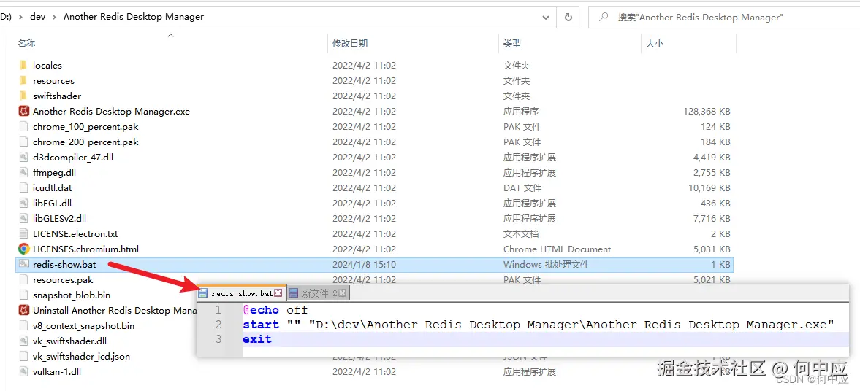Click the v8_context_snapshot.bin file icon
The width and height of the screenshot is (860, 391).
23,326
